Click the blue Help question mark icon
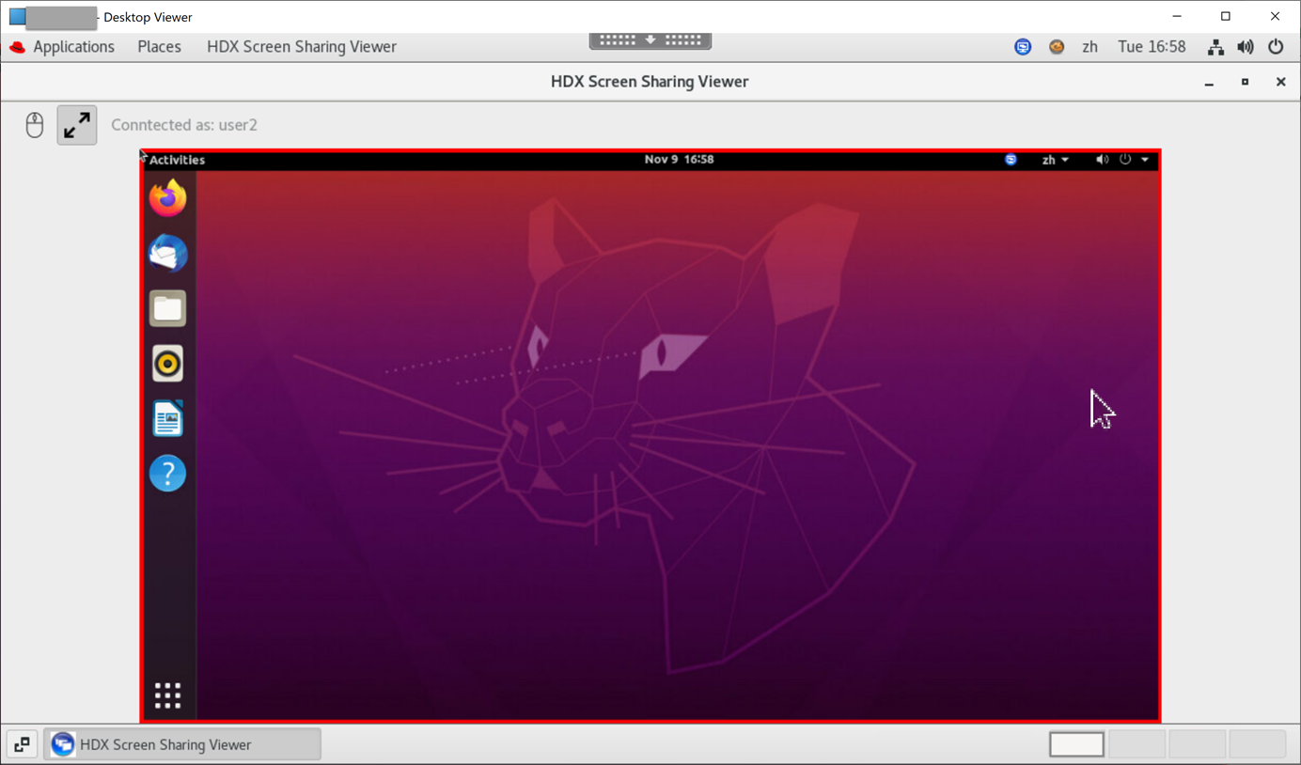The width and height of the screenshot is (1301, 765). point(167,474)
